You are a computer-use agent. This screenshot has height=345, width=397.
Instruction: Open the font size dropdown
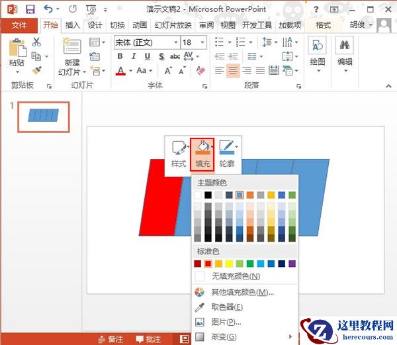[x=202, y=42]
